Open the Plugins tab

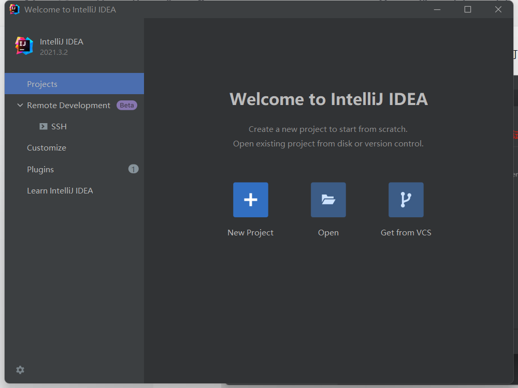(74, 169)
